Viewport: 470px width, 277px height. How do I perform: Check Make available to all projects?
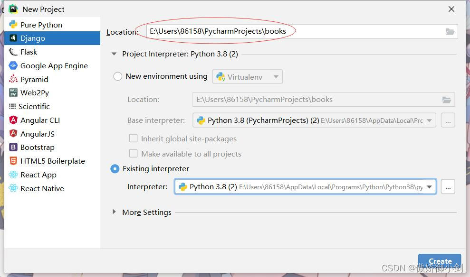point(133,154)
